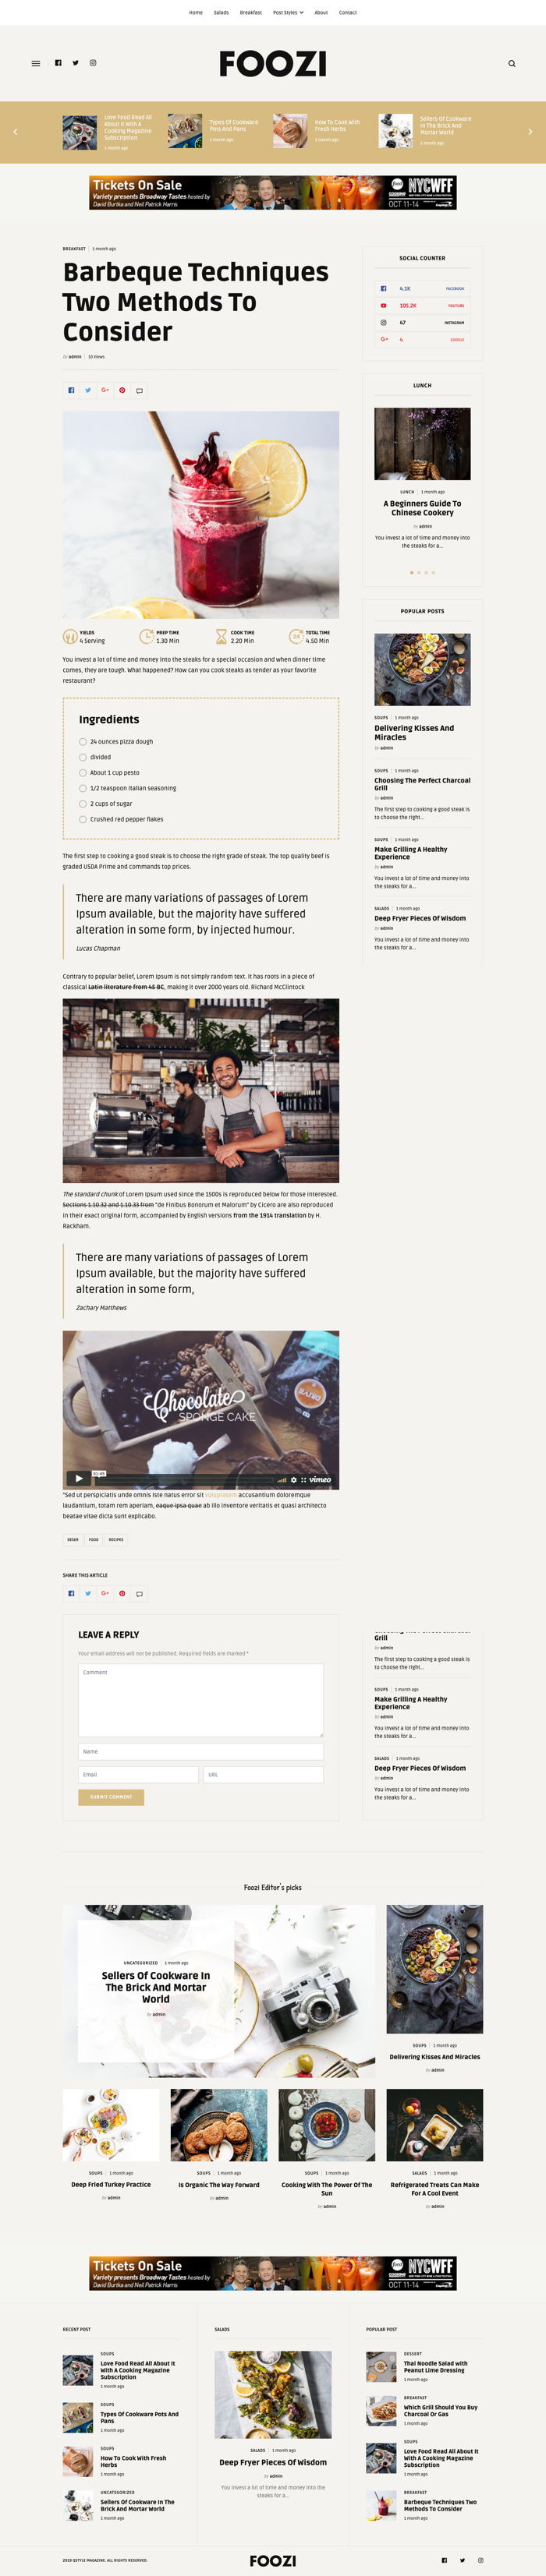Image resolution: width=546 pixels, height=2576 pixels.
Task: Click the Google+ share icon under the title
Action: (x=105, y=390)
